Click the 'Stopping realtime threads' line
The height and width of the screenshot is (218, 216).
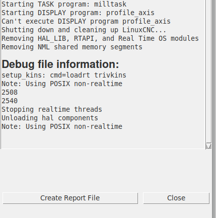point(52,109)
